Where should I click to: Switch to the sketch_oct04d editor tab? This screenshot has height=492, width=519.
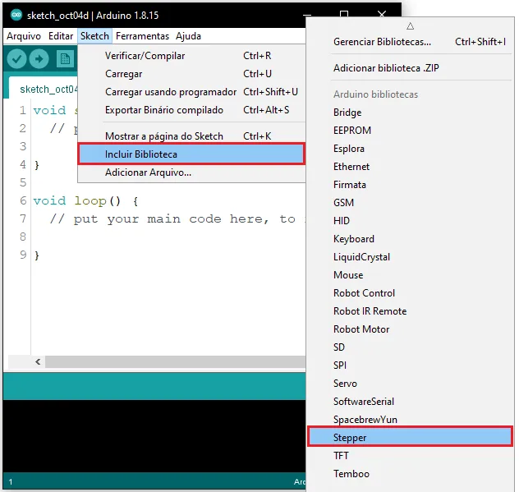pos(44,89)
